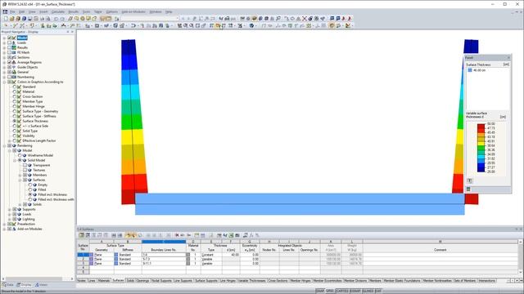Click the Boundary Lines No. cell of surface 1

pyautogui.click(x=164, y=255)
